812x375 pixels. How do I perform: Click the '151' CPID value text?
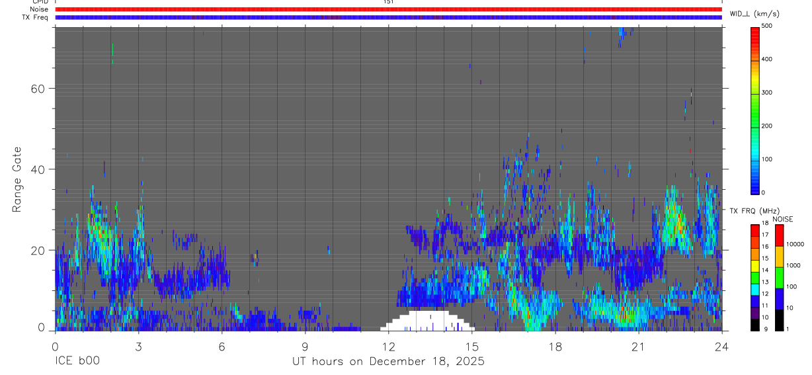(388, 2)
